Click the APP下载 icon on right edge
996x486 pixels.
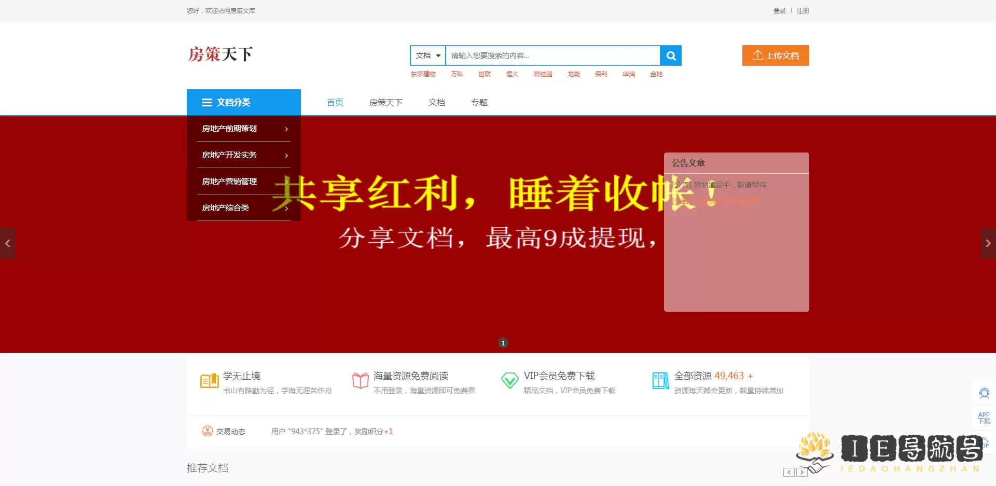coord(984,418)
